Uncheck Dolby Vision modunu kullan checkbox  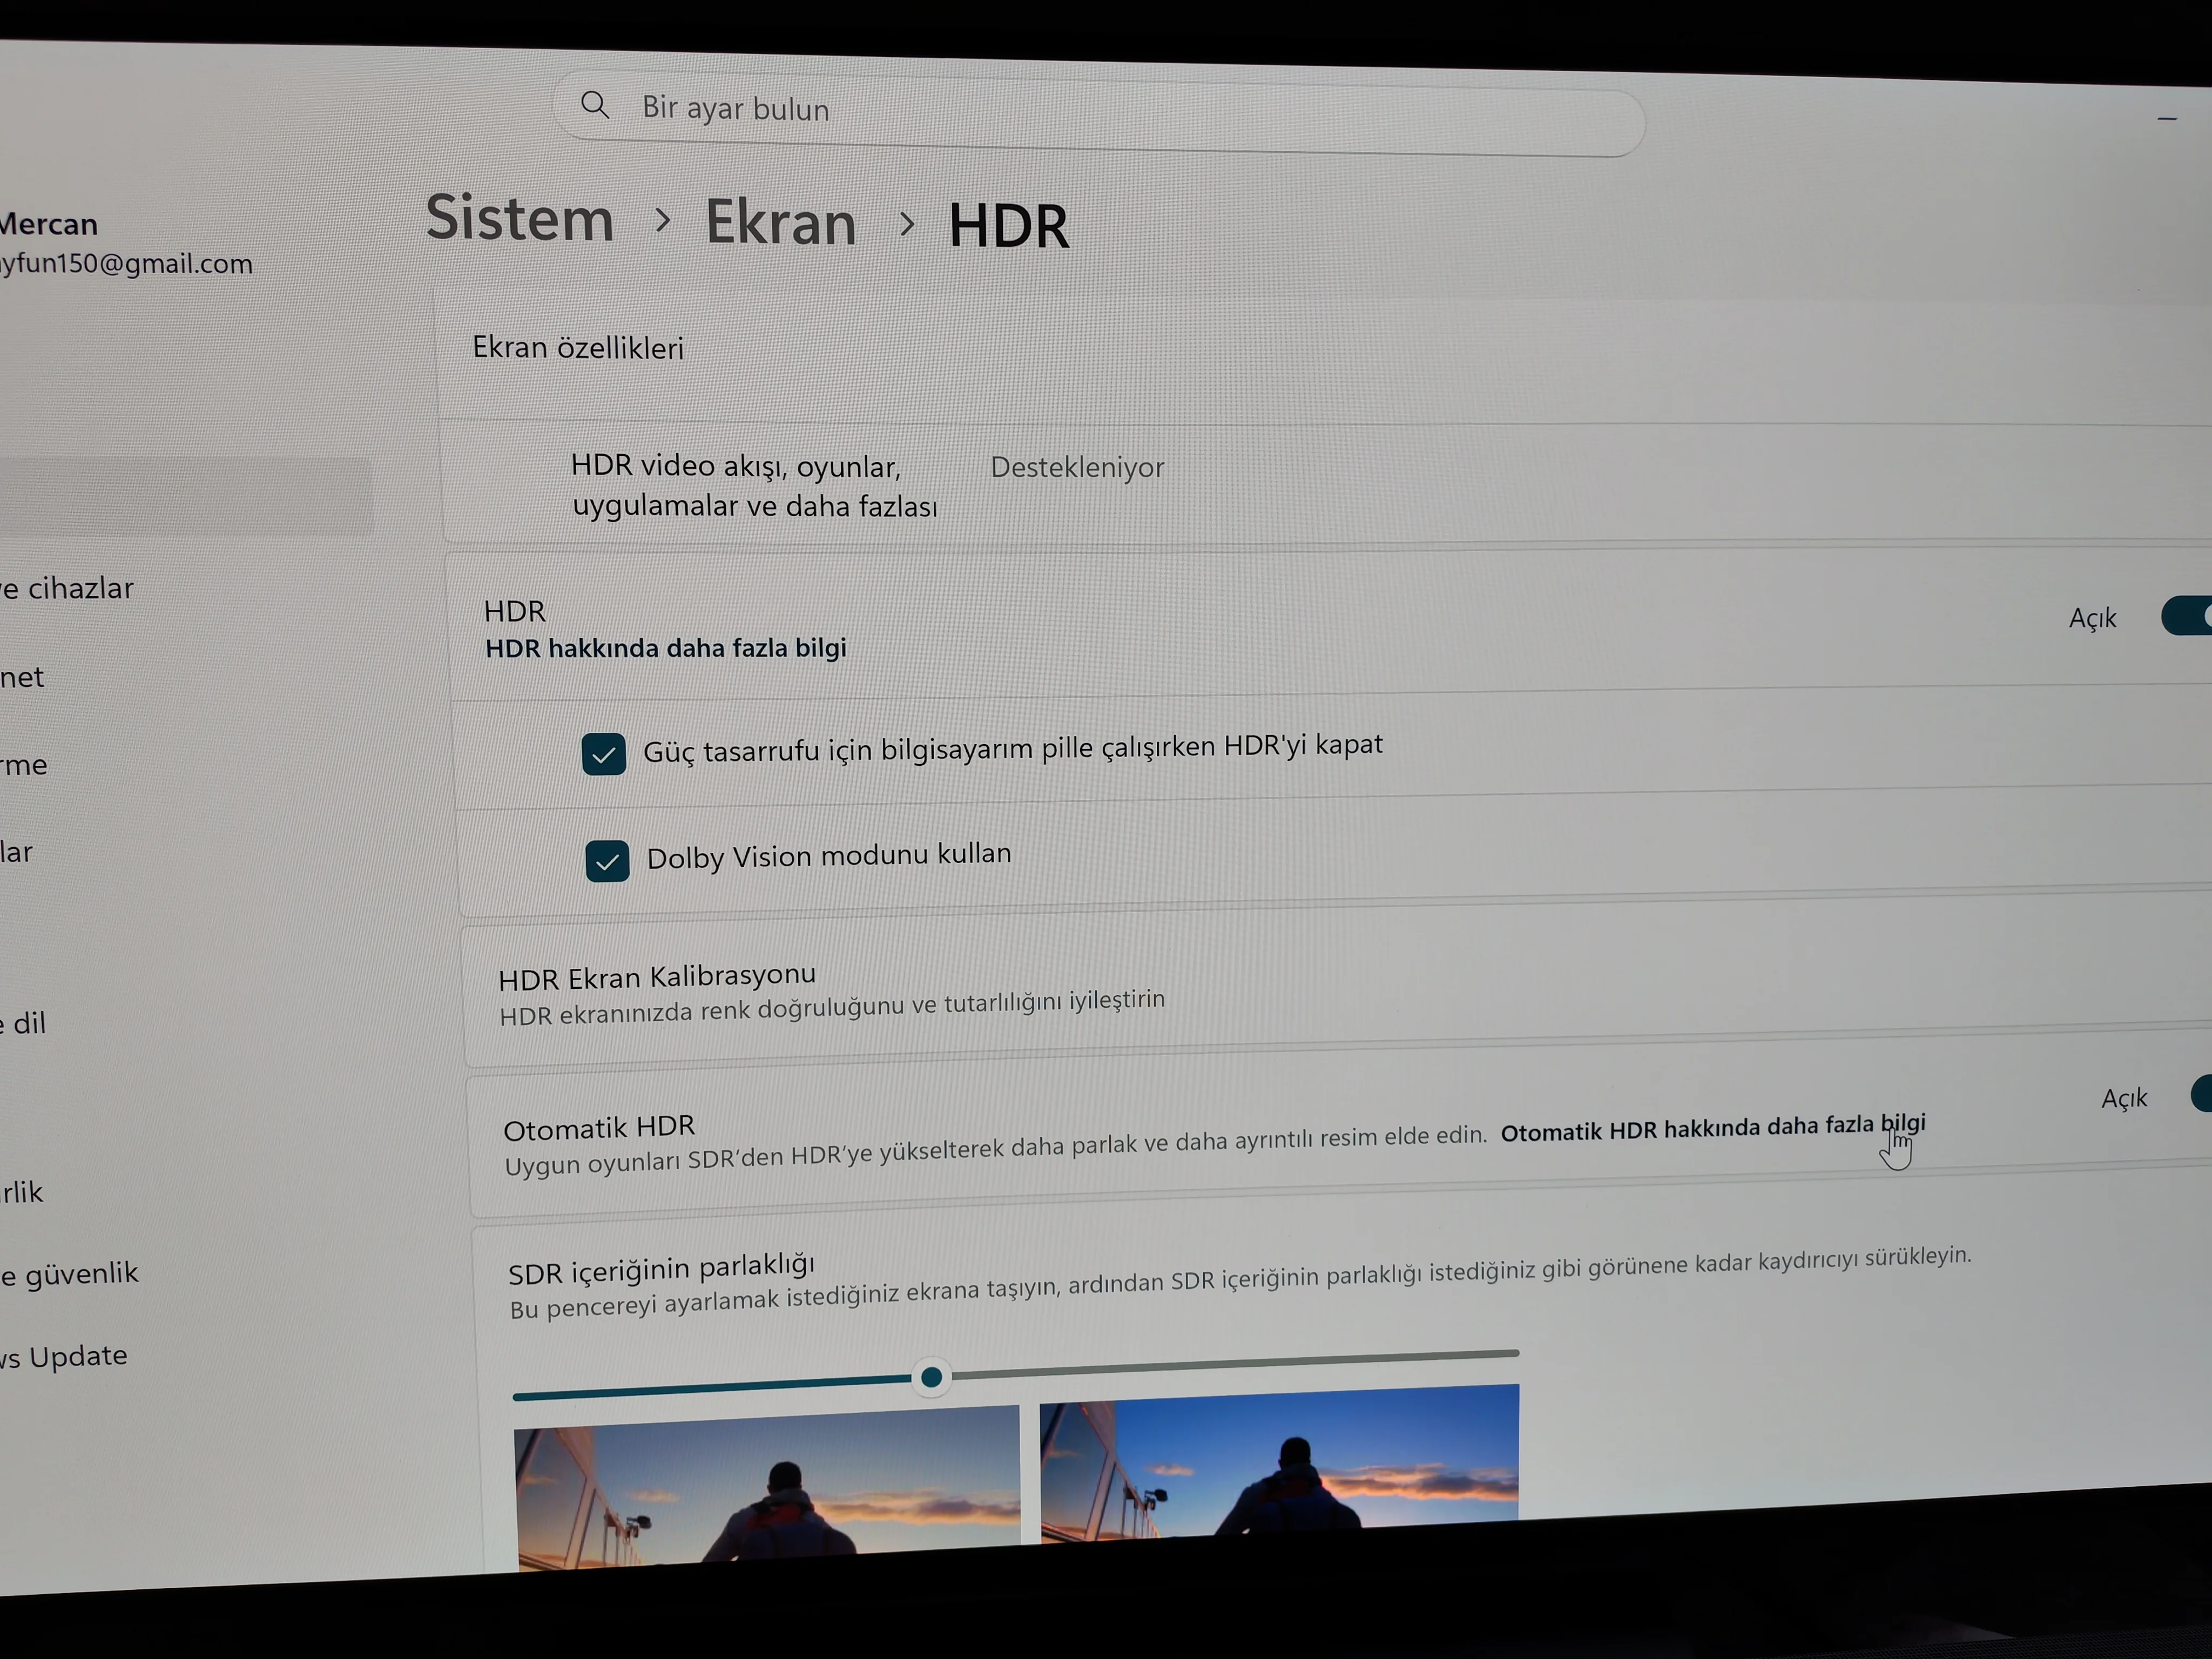pyautogui.click(x=608, y=861)
